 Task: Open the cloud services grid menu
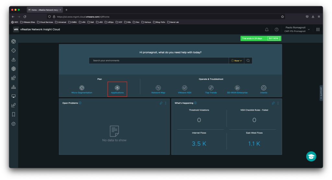tap(318, 29)
